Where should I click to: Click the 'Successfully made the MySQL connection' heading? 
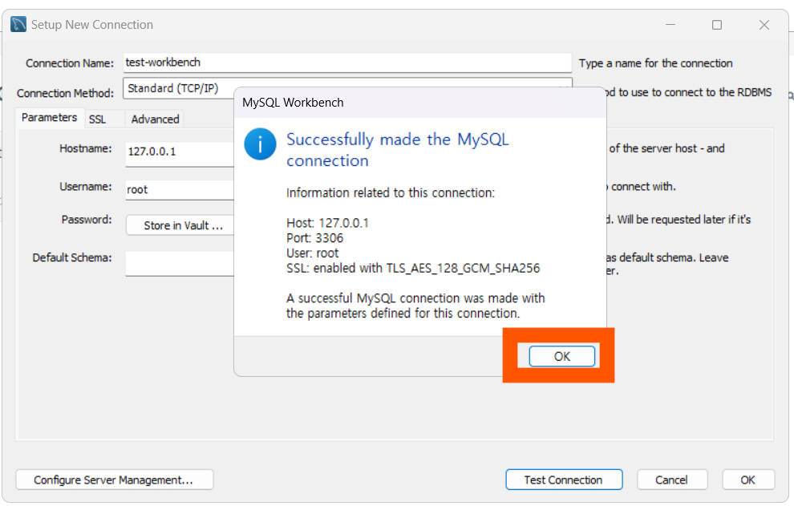click(x=398, y=149)
